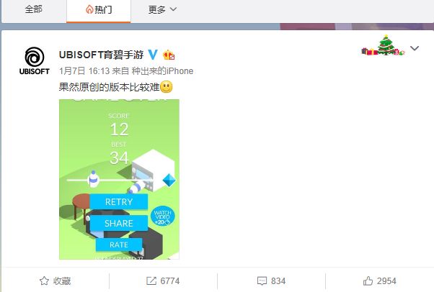Image resolution: width=434 pixels, height=292 pixels.
Task: Click the 收藏 favorite label
Action: 62,281
